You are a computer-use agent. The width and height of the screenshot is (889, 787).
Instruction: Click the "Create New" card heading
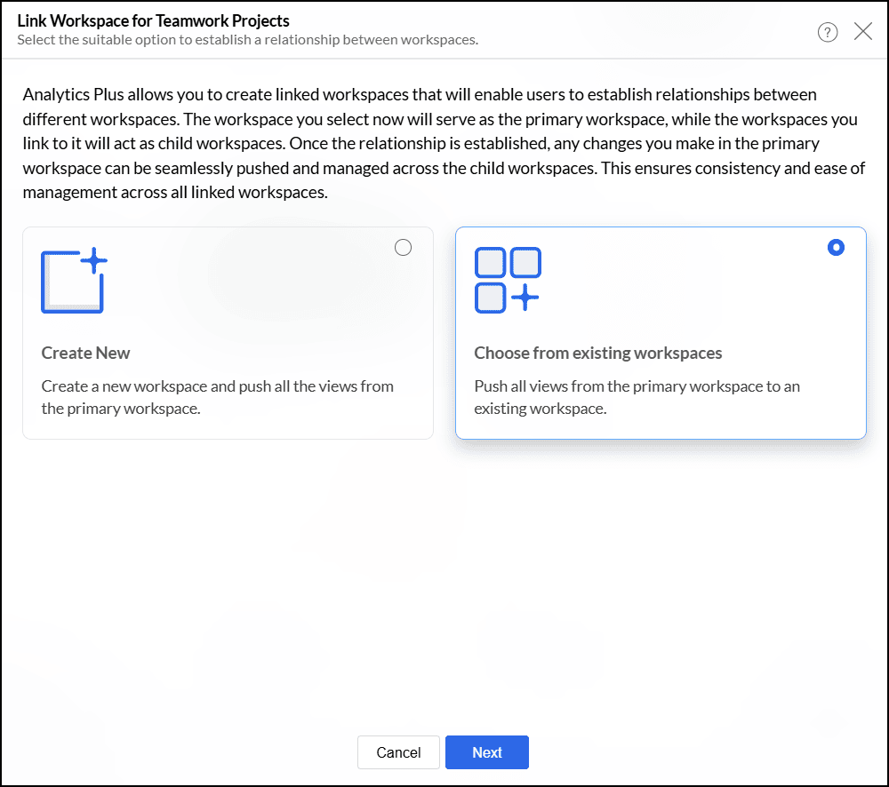(85, 353)
